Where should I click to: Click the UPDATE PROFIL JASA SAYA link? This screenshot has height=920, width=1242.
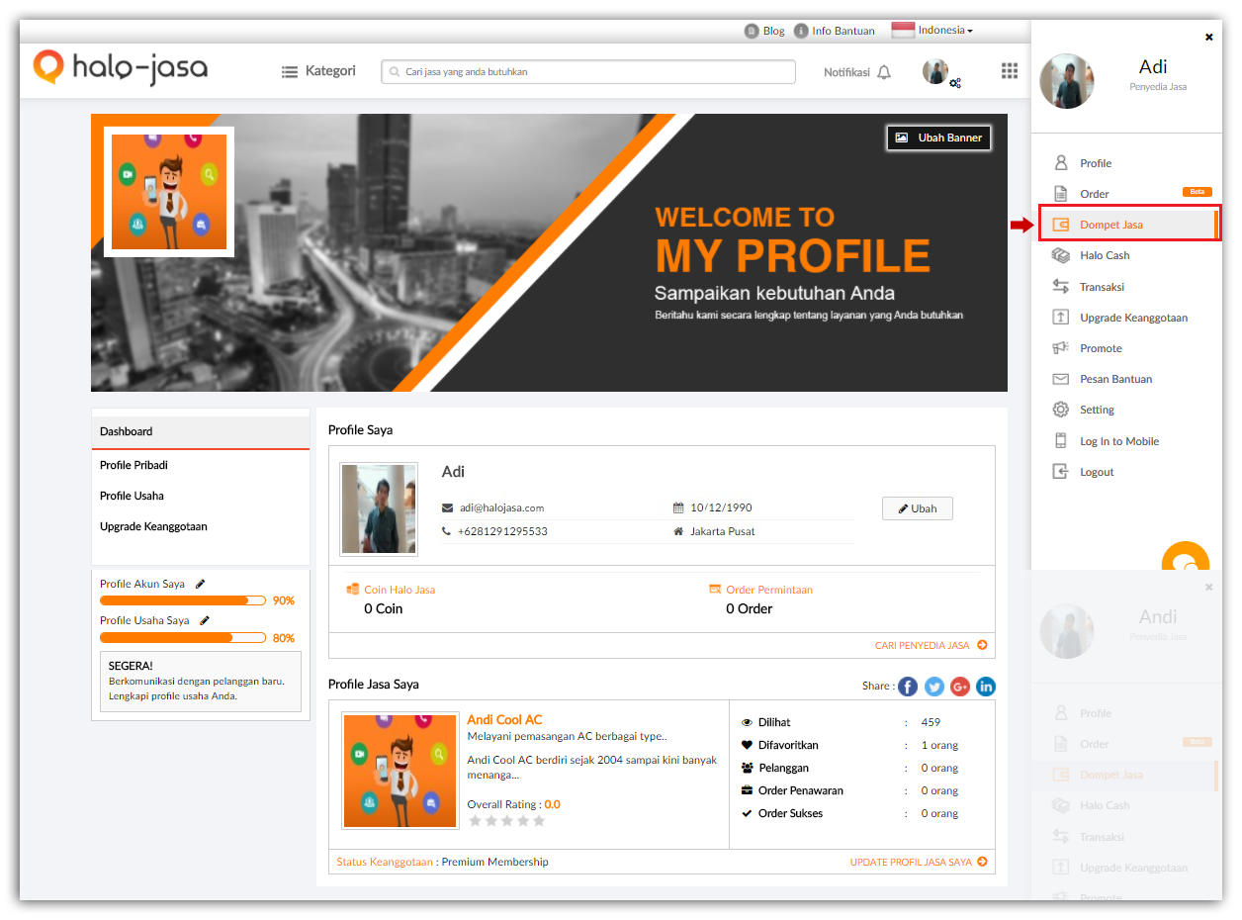tap(919, 862)
